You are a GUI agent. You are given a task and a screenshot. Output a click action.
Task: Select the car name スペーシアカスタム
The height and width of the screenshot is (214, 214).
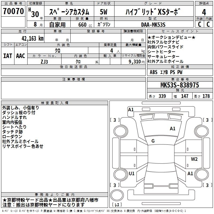point(69,12)
